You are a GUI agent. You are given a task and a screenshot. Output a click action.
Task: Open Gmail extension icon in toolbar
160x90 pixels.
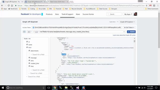[x=150, y=5]
